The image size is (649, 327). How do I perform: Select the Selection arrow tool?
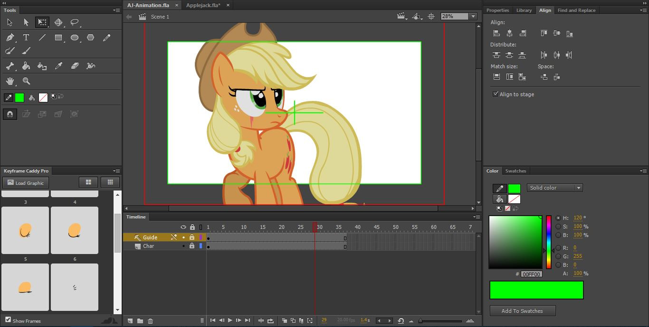pos(10,22)
